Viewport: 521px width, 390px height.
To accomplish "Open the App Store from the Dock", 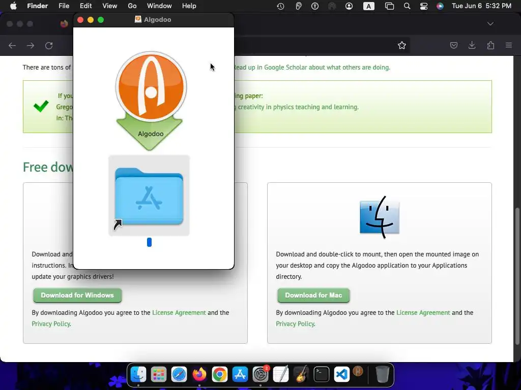I will [x=240, y=374].
